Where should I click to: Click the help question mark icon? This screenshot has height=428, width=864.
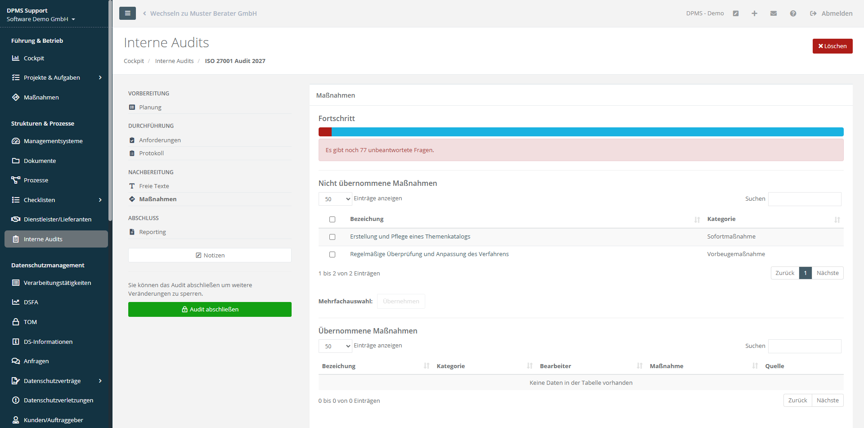point(793,14)
